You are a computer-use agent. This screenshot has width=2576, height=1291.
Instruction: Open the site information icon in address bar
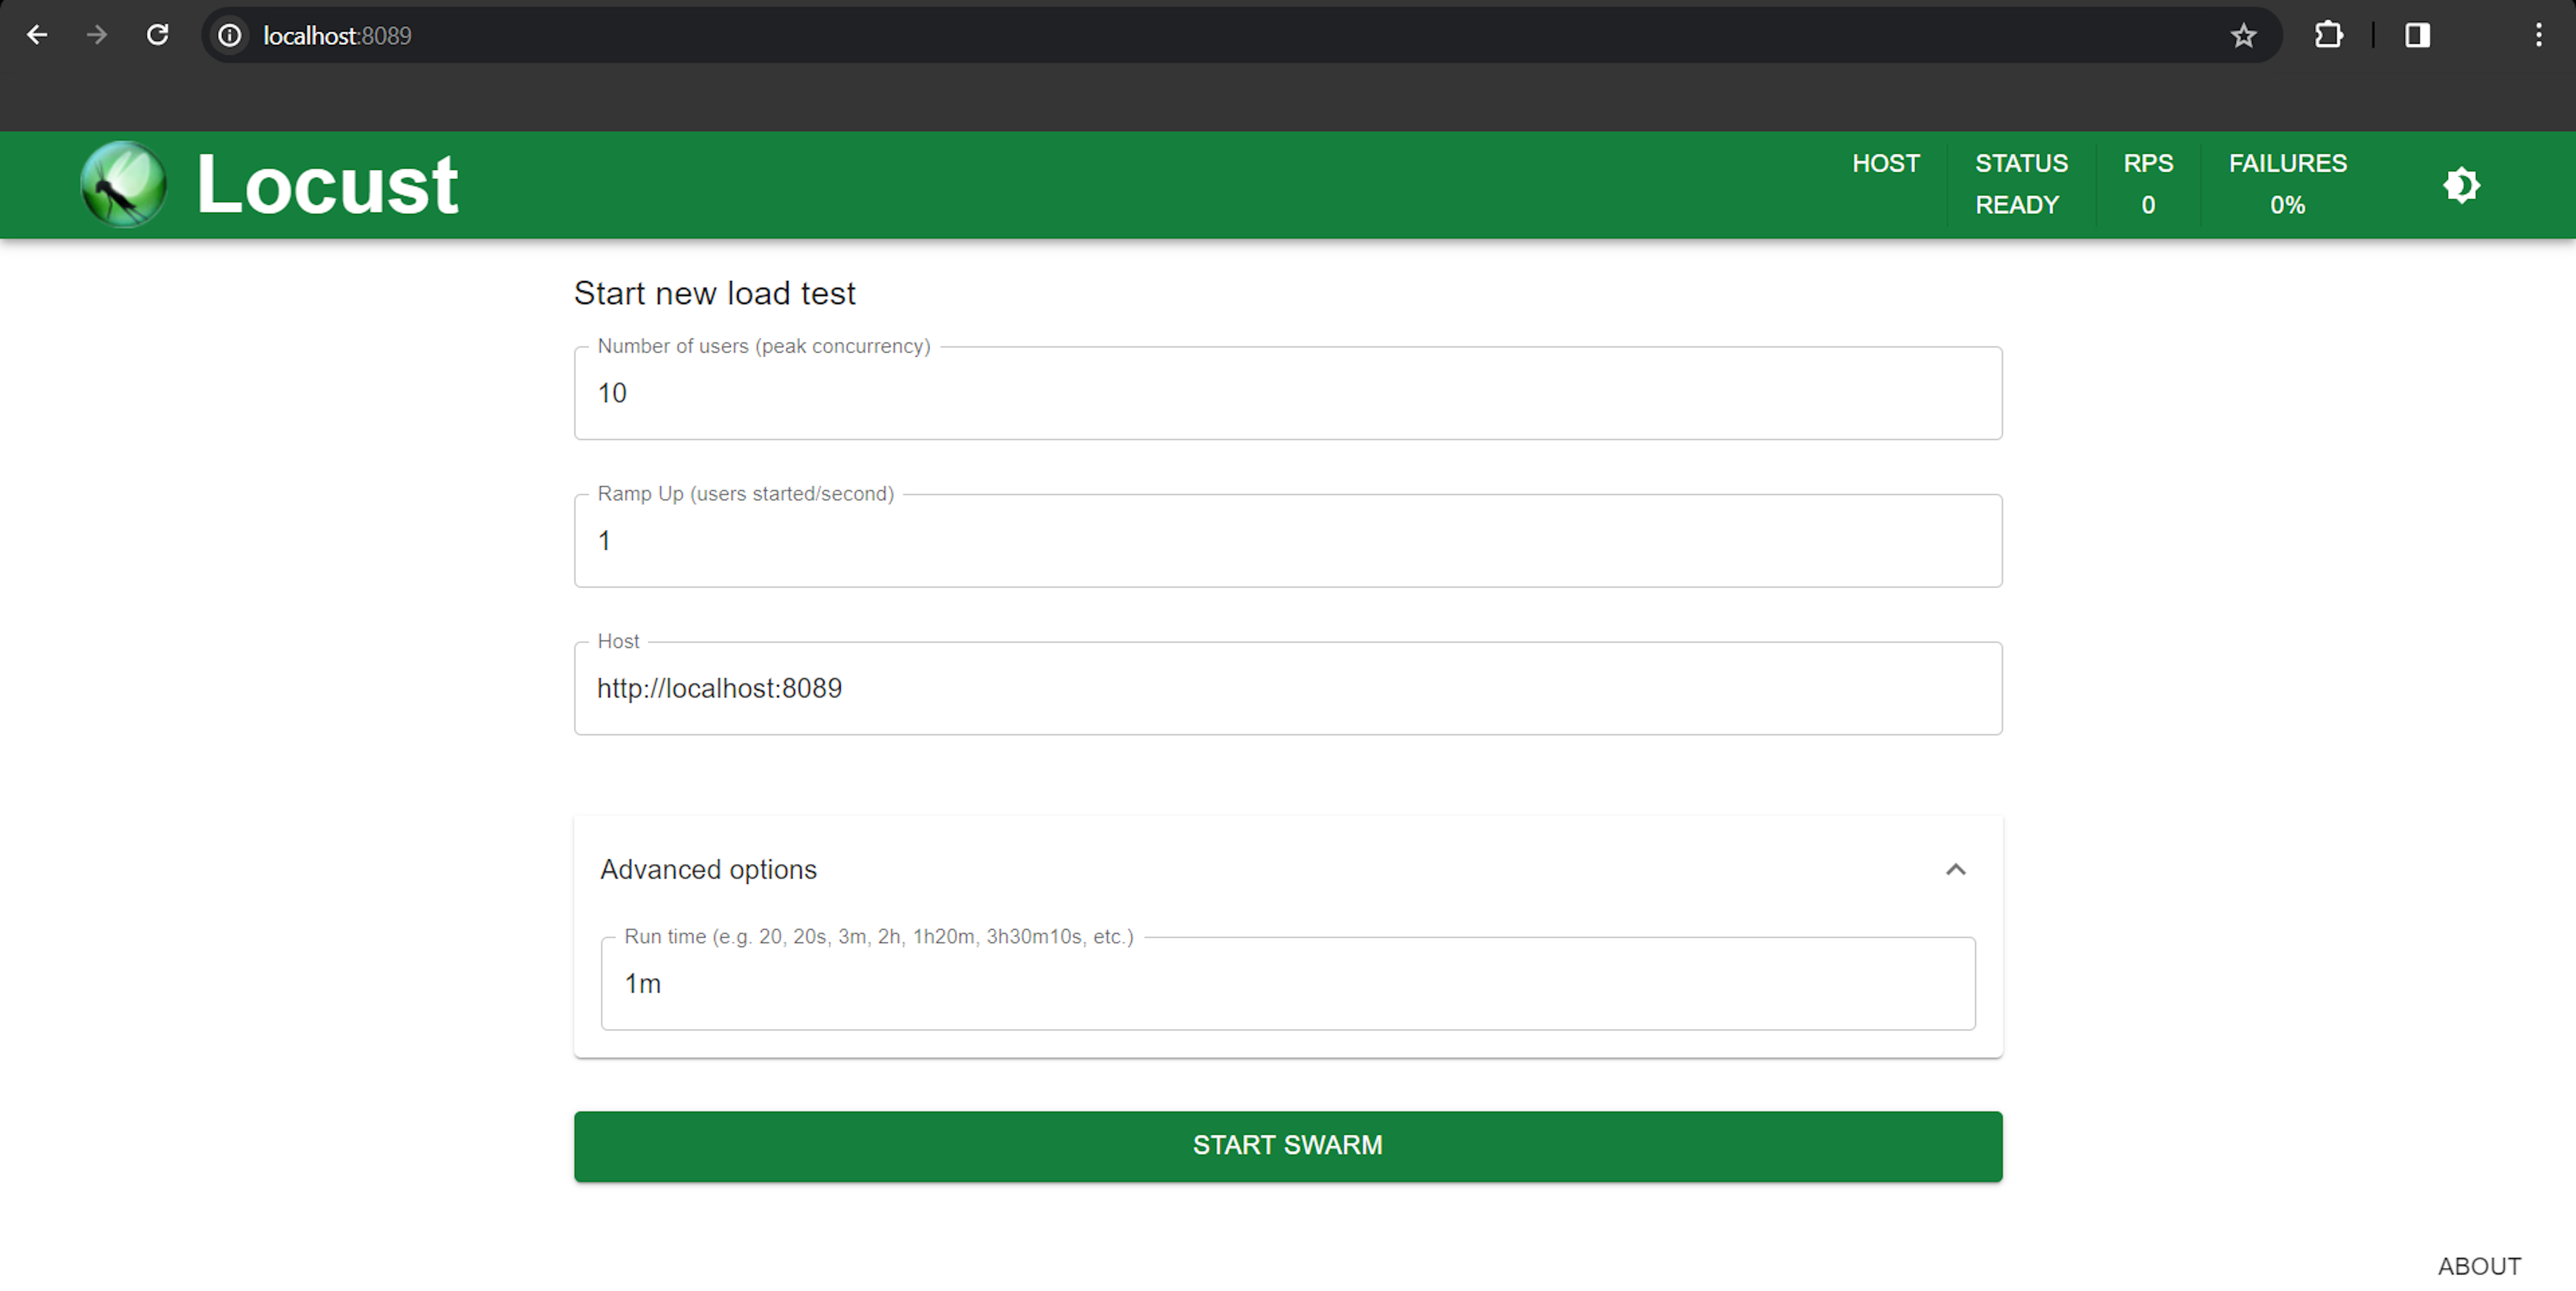point(230,36)
